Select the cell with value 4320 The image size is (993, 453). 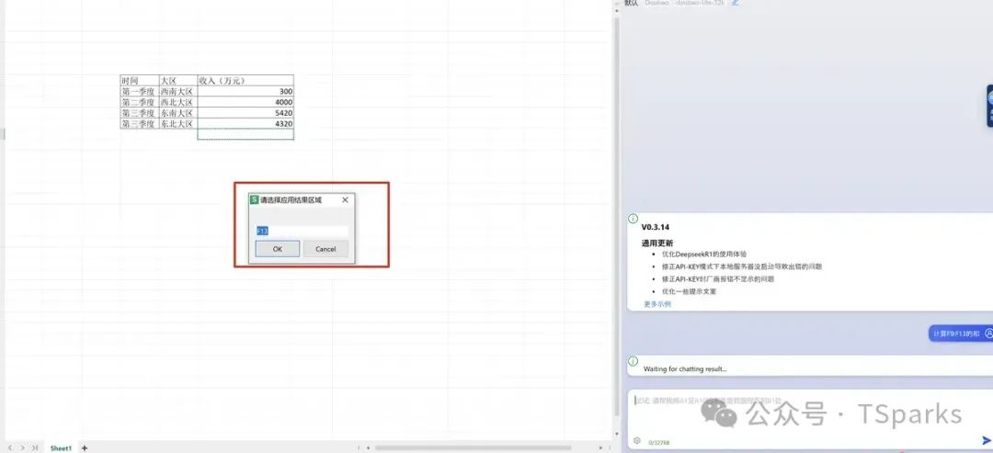click(x=245, y=124)
